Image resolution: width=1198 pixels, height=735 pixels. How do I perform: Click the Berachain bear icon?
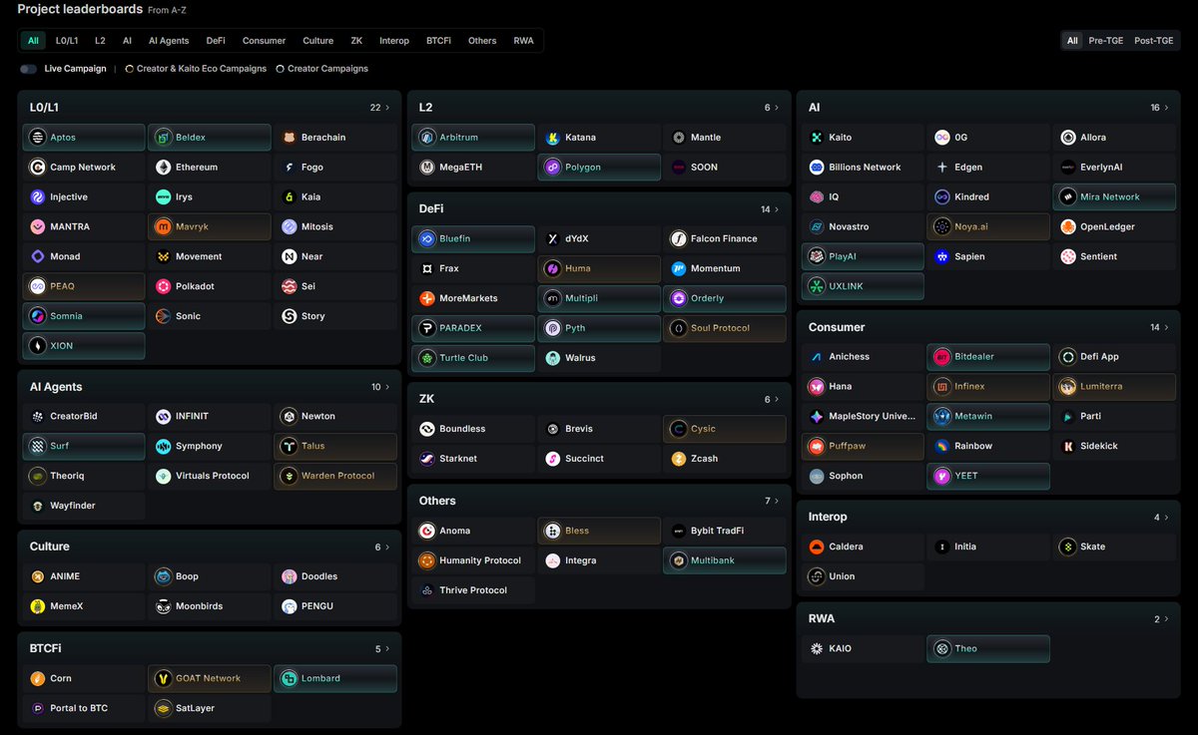click(x=289, y=138)
